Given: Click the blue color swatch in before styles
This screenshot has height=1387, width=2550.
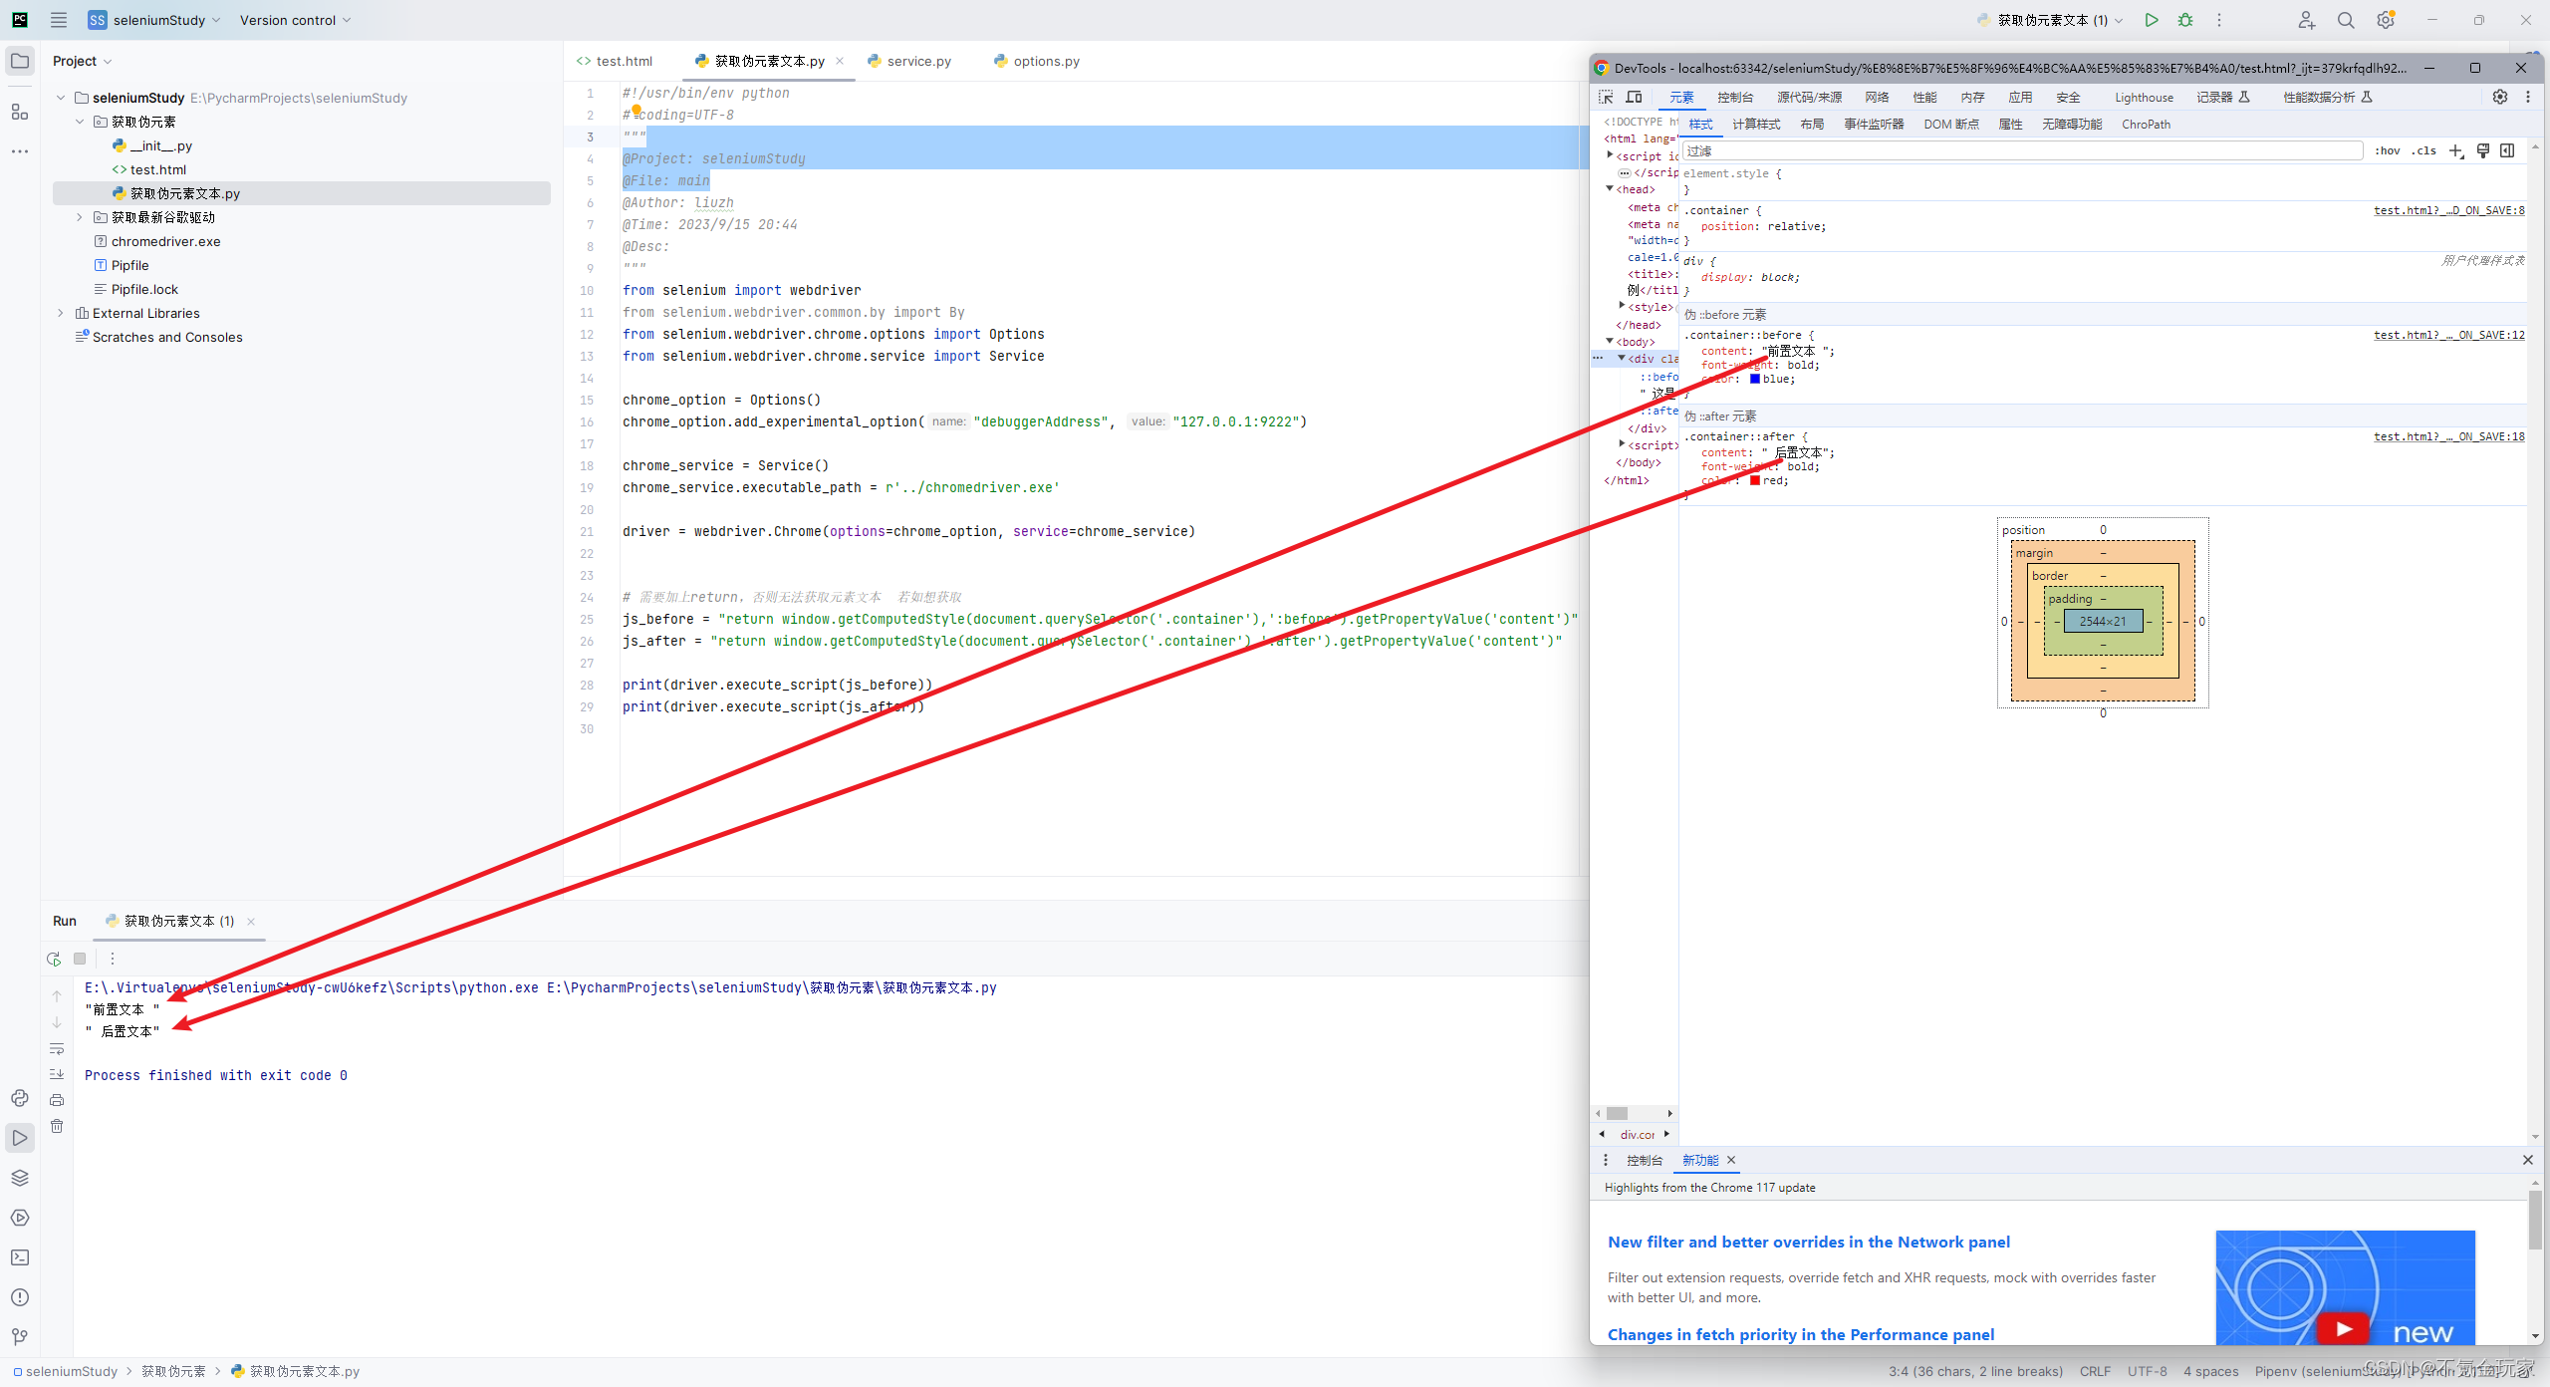Looking at the screenshot, I should coord(1755,379).
